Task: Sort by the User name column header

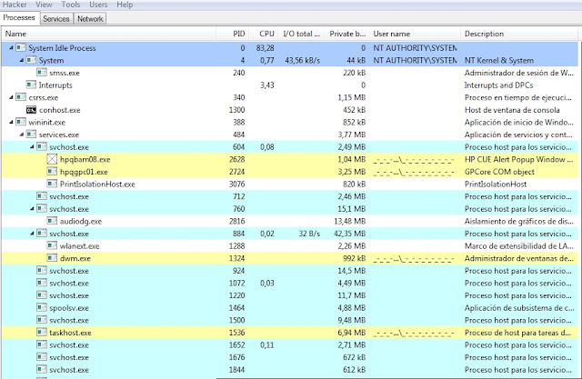Action: [x=416, y=34]
